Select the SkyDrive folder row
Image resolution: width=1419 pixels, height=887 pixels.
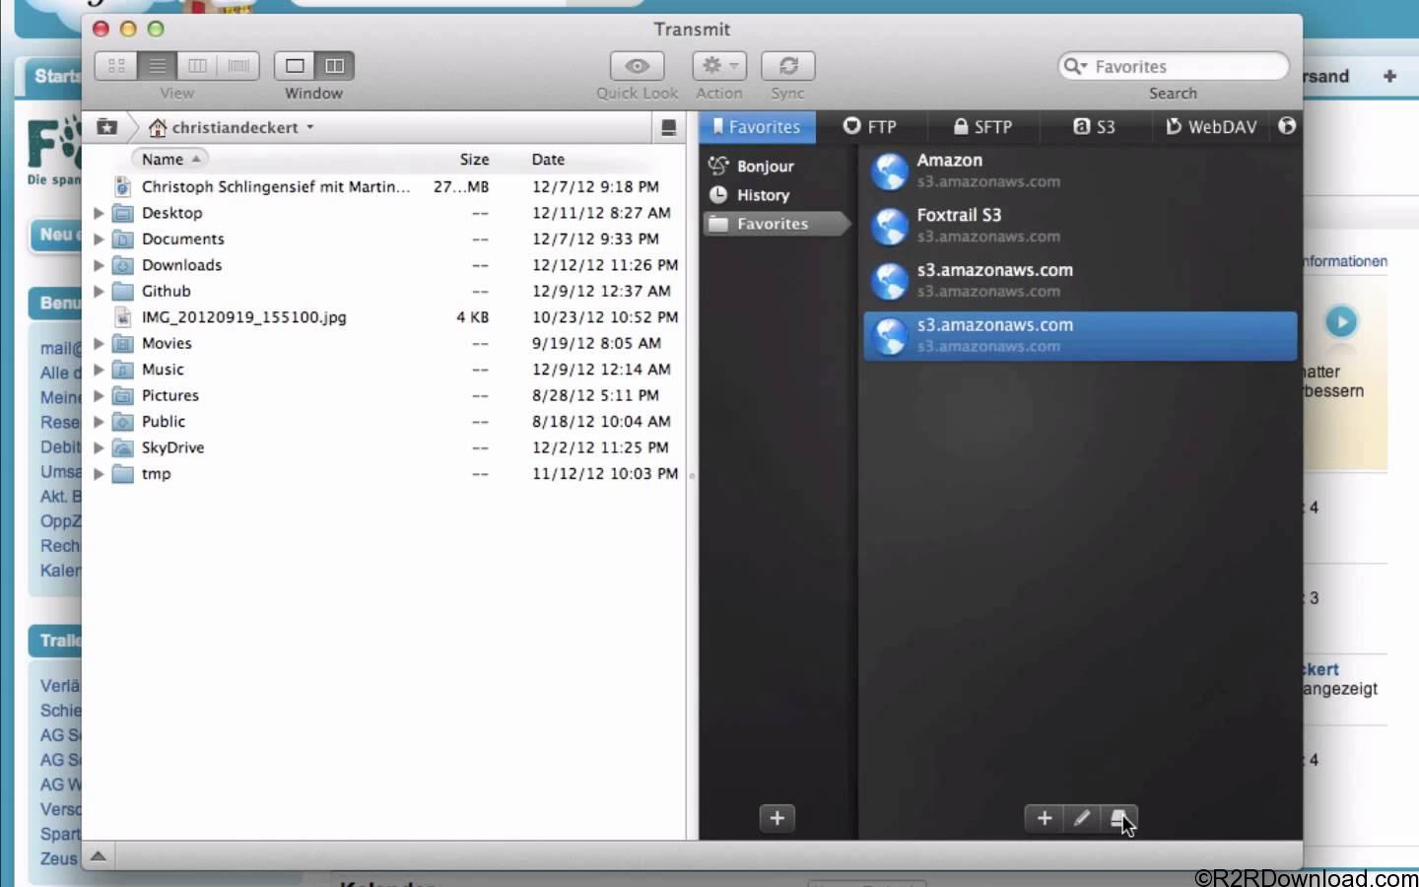(x=384, y=447)
